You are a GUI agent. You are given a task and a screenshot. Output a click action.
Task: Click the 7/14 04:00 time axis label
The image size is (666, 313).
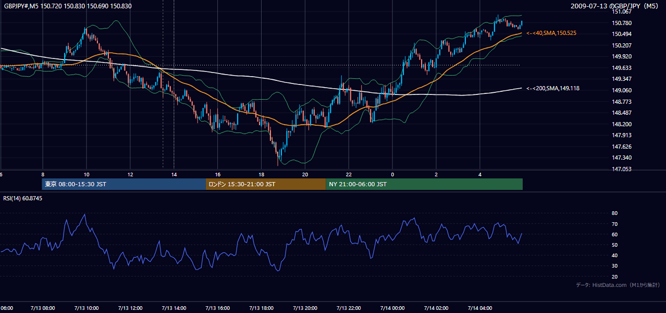coord(480,308)
